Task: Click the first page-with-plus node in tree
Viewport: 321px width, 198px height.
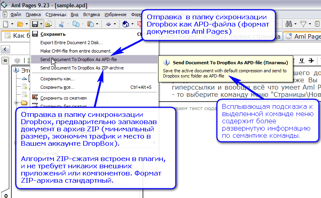Action: click(25, 86)
